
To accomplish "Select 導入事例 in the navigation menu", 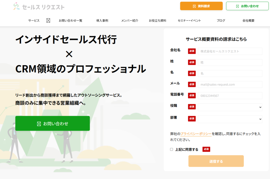I will coord(103,20).
